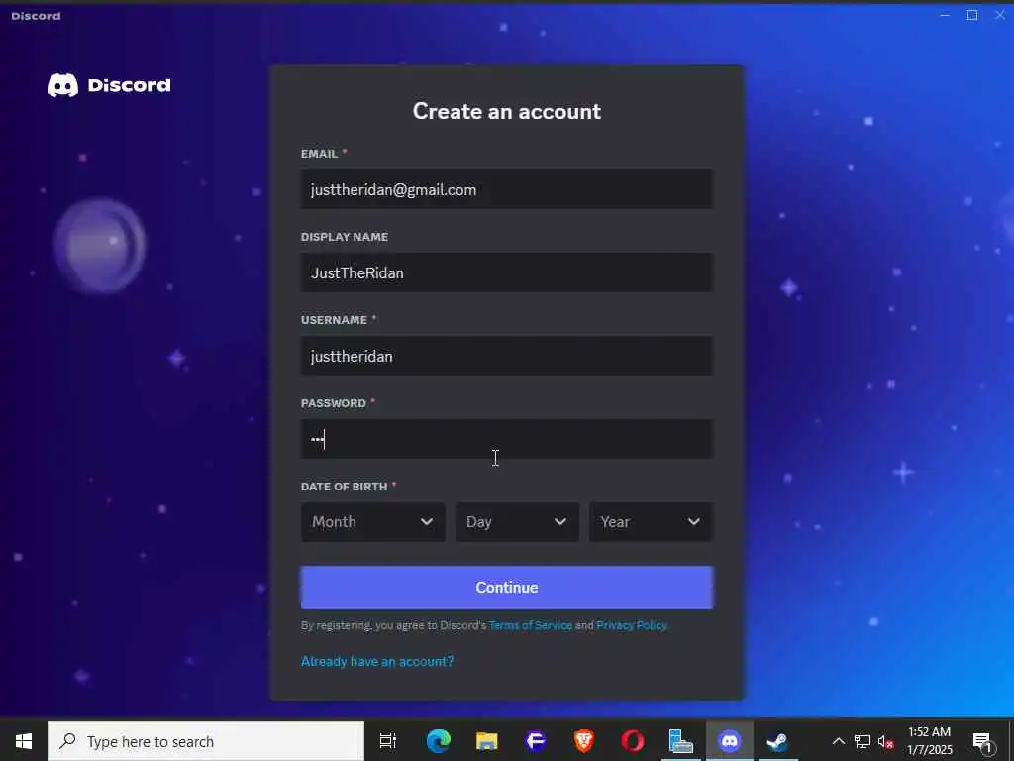Open the Day dropdown

[517, 521]
